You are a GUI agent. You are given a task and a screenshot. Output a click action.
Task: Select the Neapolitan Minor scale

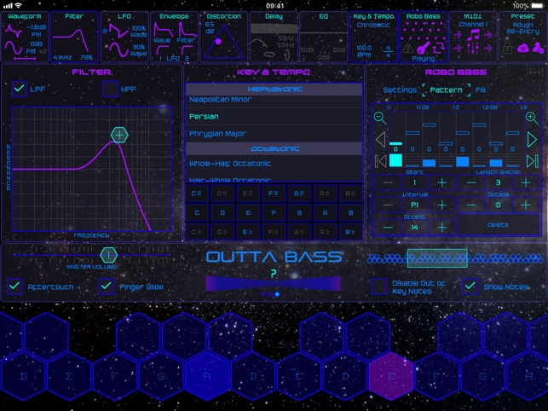coord(274,100)
